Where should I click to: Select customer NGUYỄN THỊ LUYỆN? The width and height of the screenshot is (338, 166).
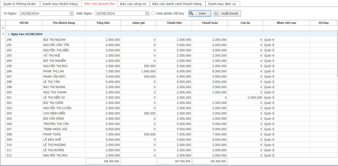point(57,108)
